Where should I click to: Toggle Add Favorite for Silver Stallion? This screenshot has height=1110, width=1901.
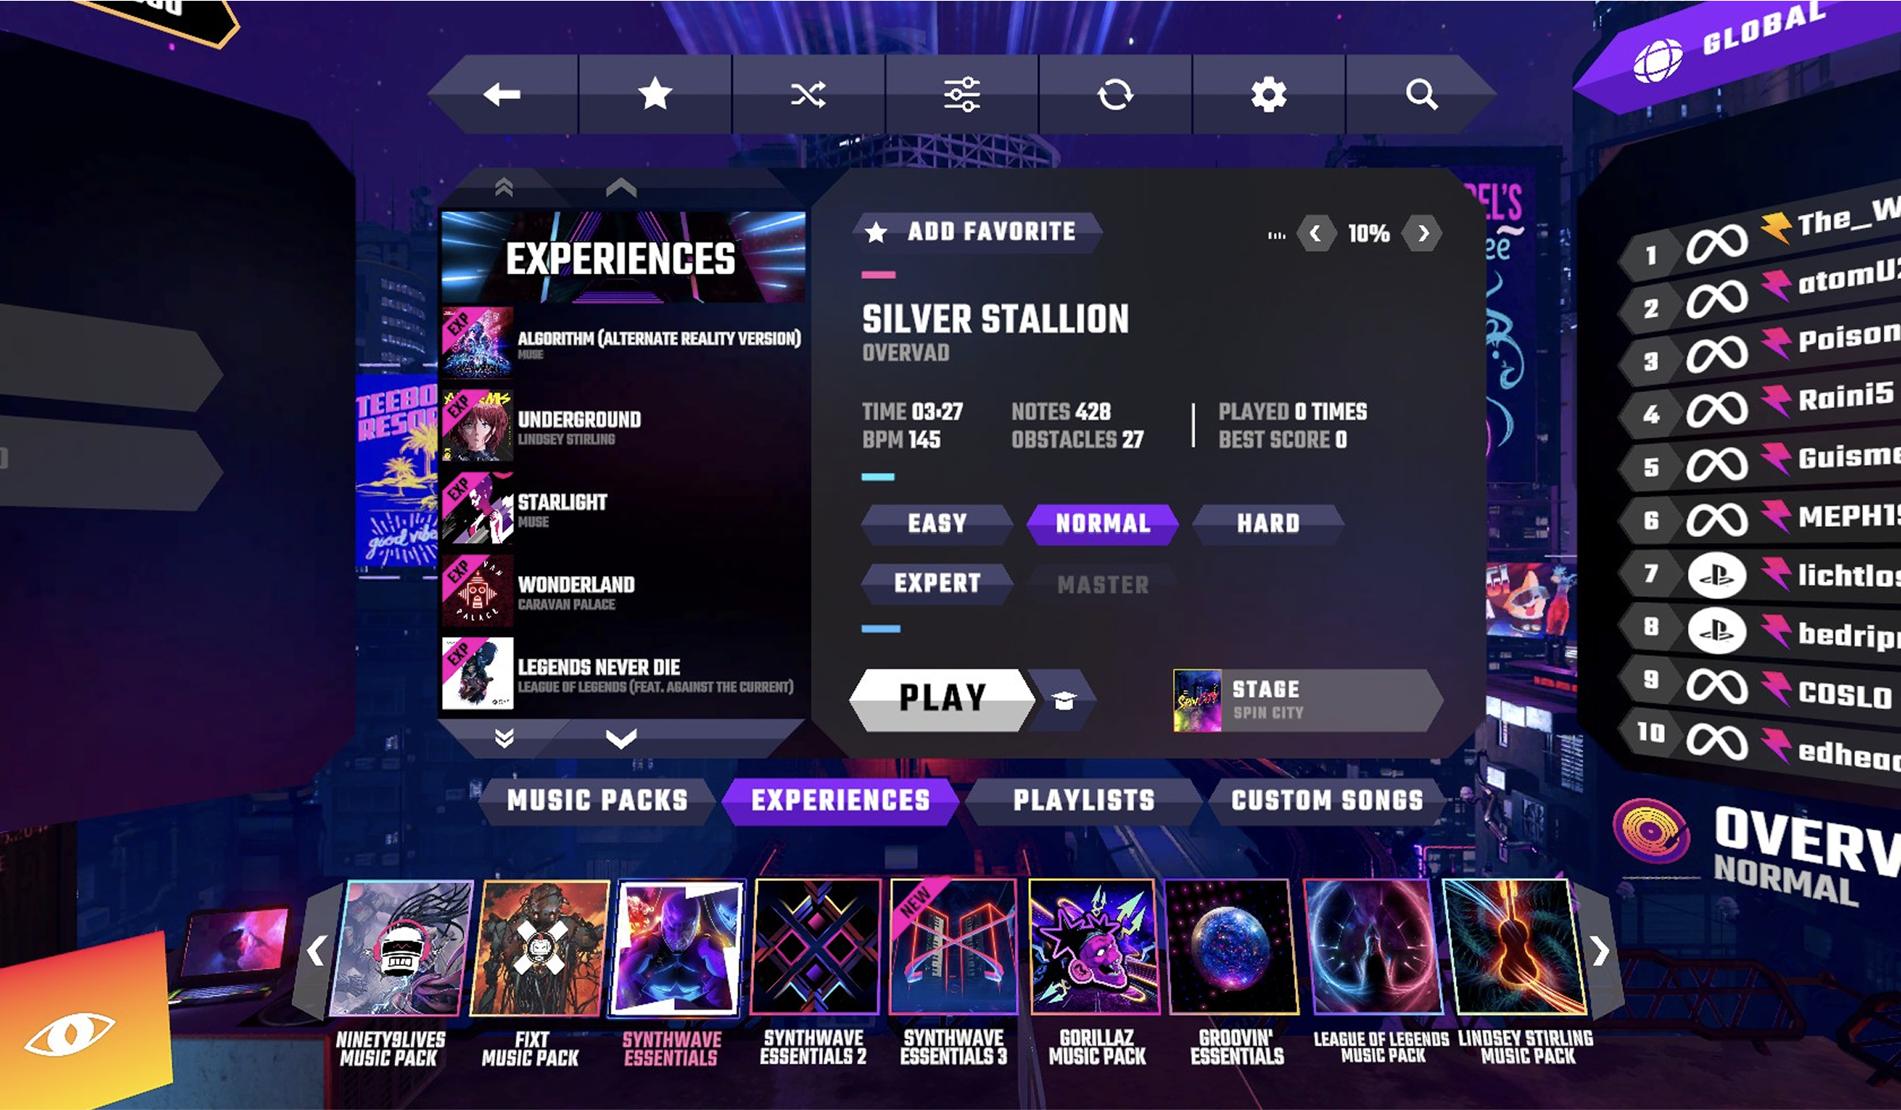(x=978, y=232)
